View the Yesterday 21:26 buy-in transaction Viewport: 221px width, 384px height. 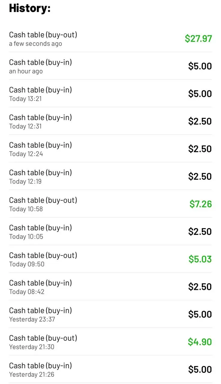point(110,370)
